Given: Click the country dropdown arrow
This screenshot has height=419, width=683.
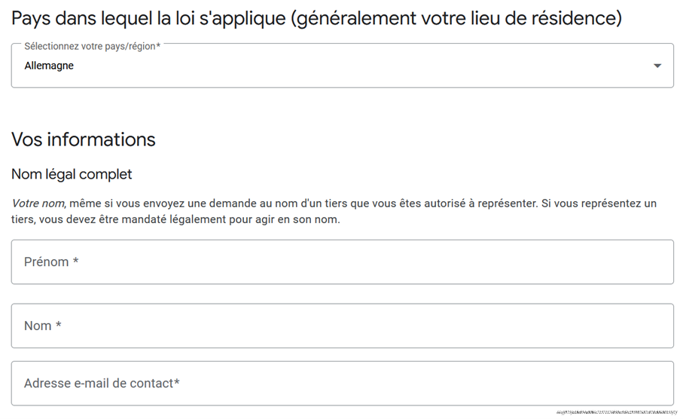Looking at the screenshot, I should tap(657, 66).
